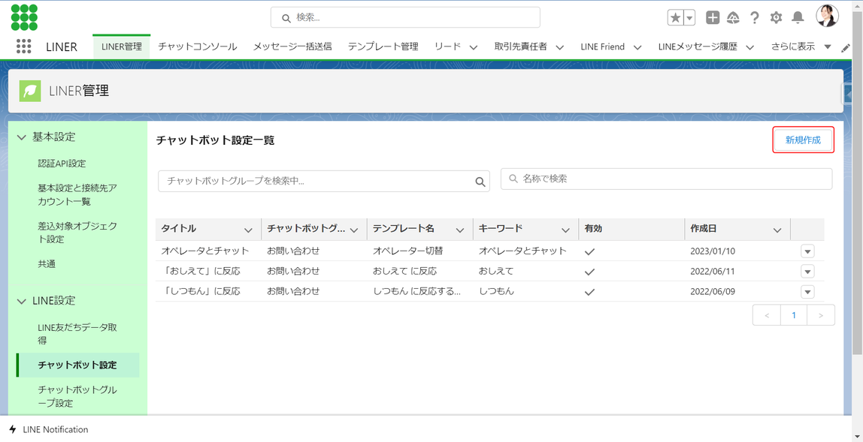The width and height of the screenshot is (863, 442).
Task: Expand the 取引先責任者 tab chevron menu
Action: point(560,47)
